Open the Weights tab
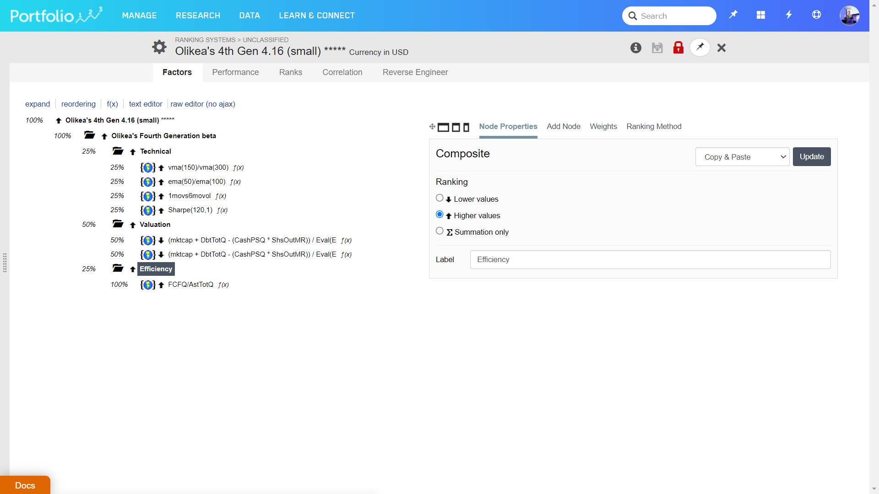Viewport: 879px width, 494px height. (x=603, y=127)
